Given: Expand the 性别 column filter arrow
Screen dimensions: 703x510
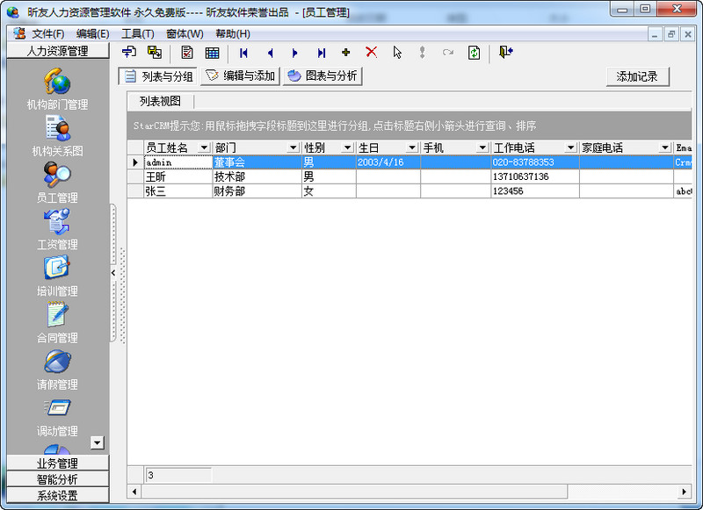Looking at the screenshot, I should click(x=347, y=147).
